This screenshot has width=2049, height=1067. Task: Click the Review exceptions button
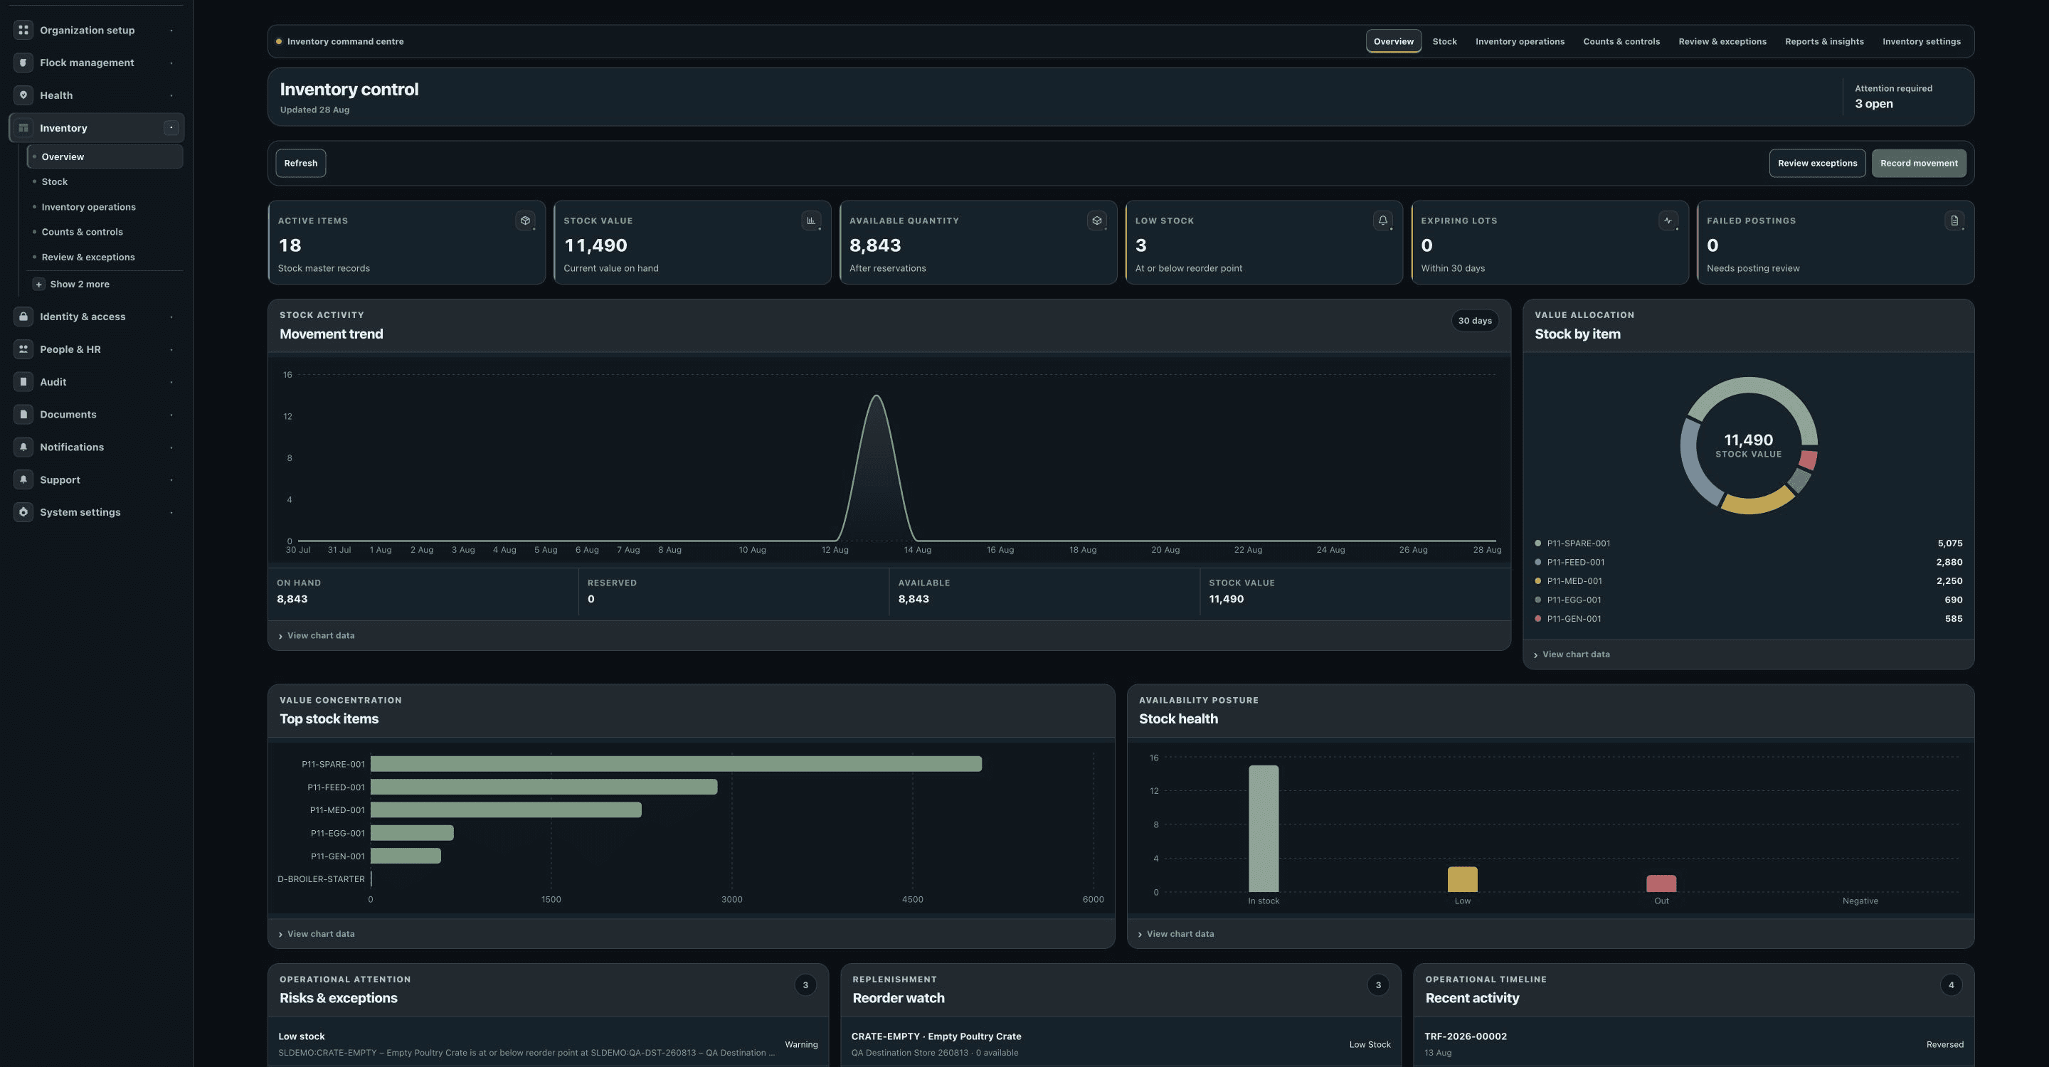point(1817,164)
